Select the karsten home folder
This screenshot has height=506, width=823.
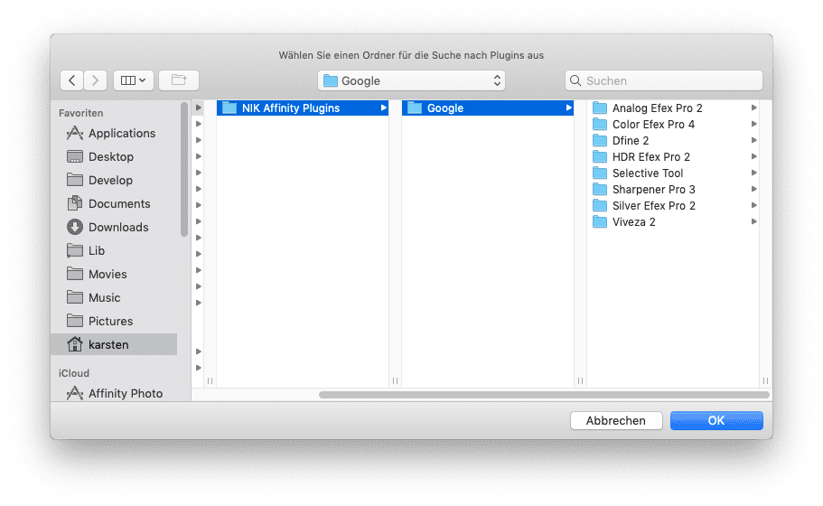(115, 344)
